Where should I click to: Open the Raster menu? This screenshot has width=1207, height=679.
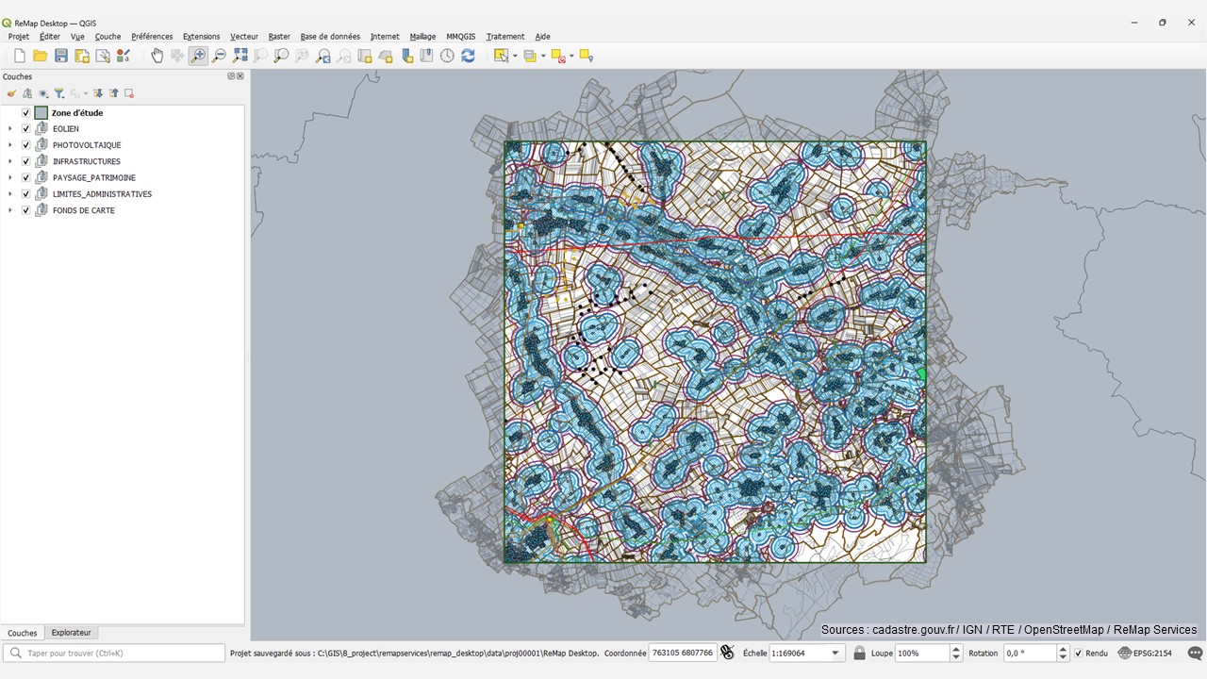tap(279, 37)
